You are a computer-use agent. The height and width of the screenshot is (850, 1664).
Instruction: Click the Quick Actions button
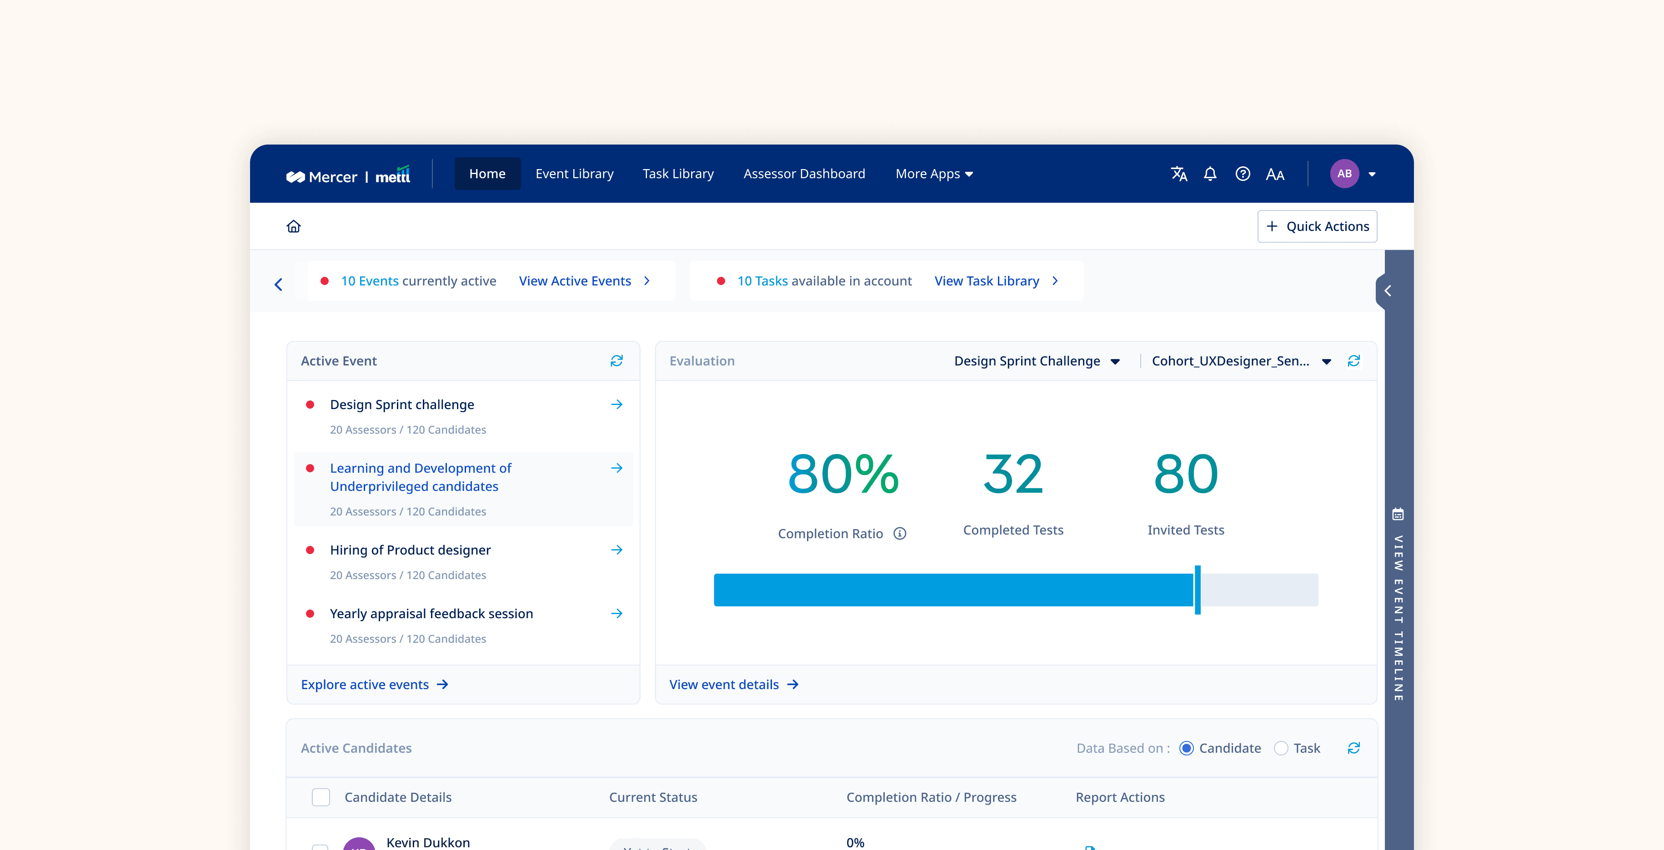[1317, 226]
